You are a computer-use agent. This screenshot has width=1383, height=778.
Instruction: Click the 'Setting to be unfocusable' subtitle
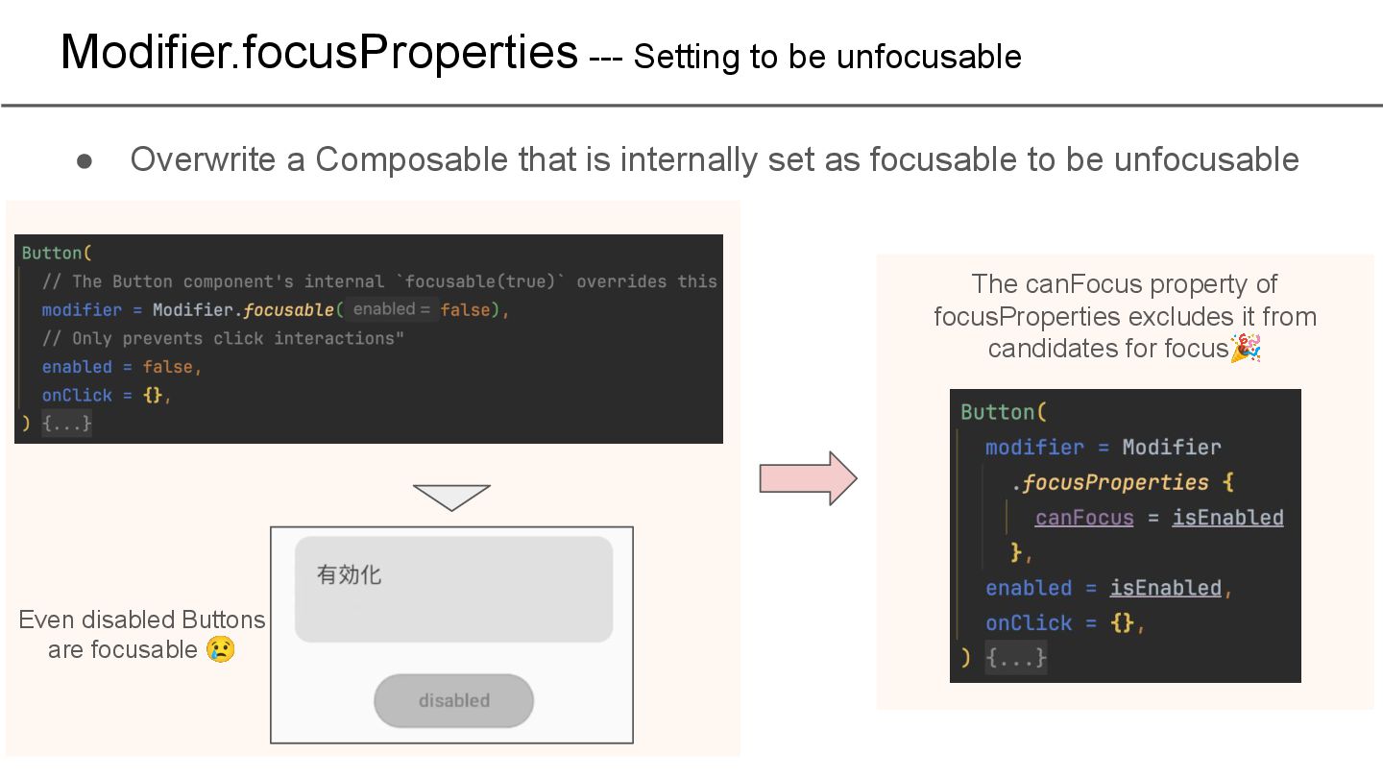827,57
